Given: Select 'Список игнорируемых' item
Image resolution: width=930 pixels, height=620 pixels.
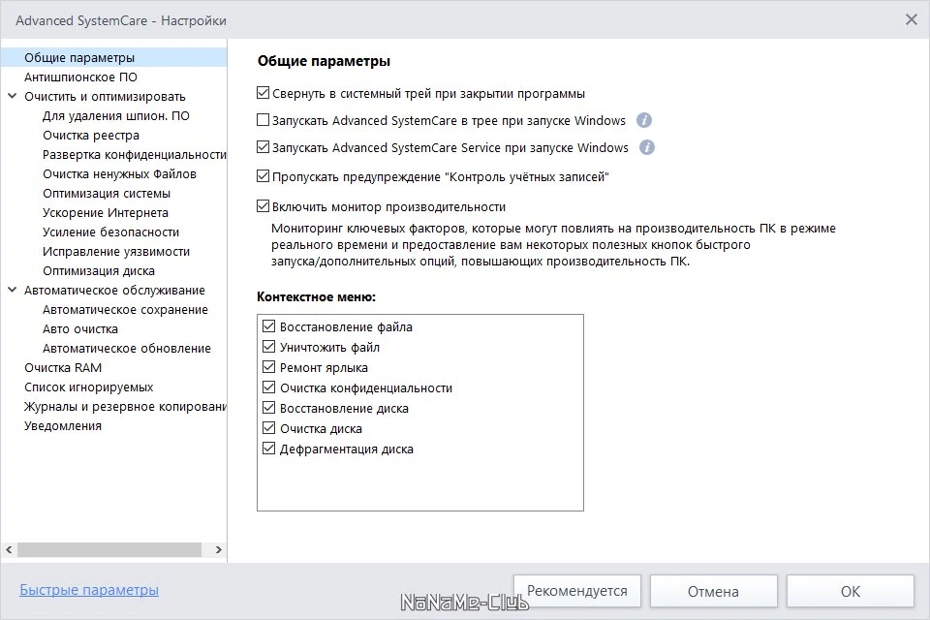Looking at the screenshot, I should 88,387.
